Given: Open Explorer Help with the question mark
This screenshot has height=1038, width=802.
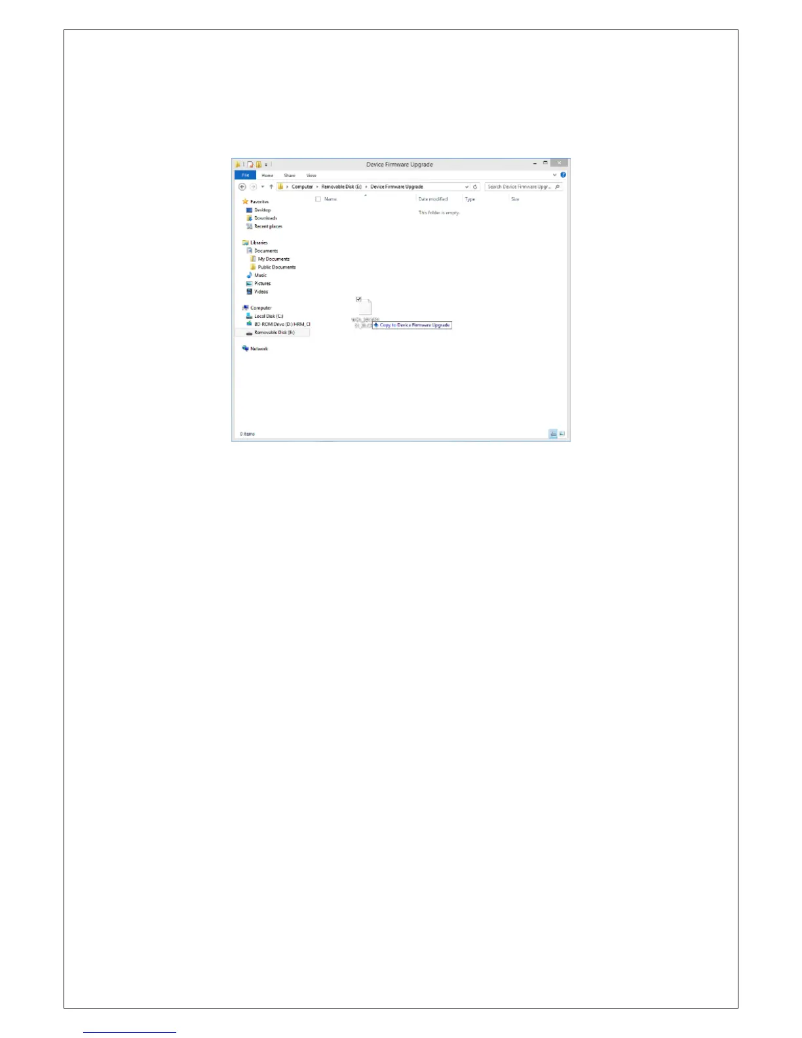Looking at the screenshot, I should [x=563, y=175].
